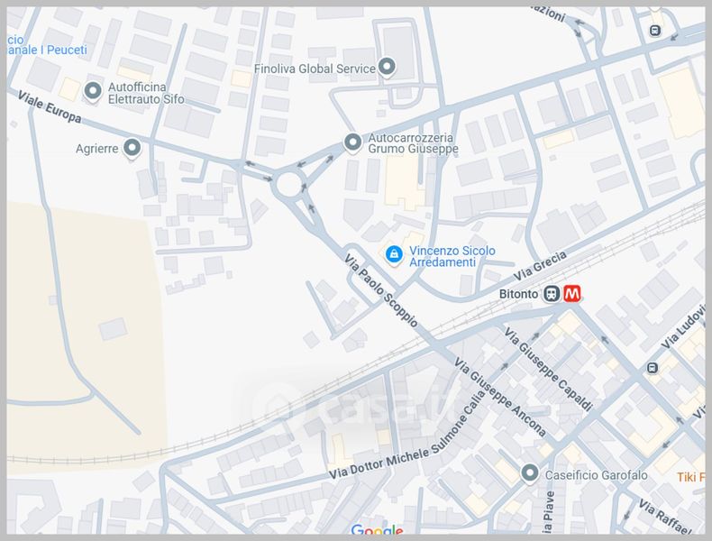This screenshot has width=712, height=541.
Task: Click the Finoliva Global Service map pin
Action: click(387, 68)
